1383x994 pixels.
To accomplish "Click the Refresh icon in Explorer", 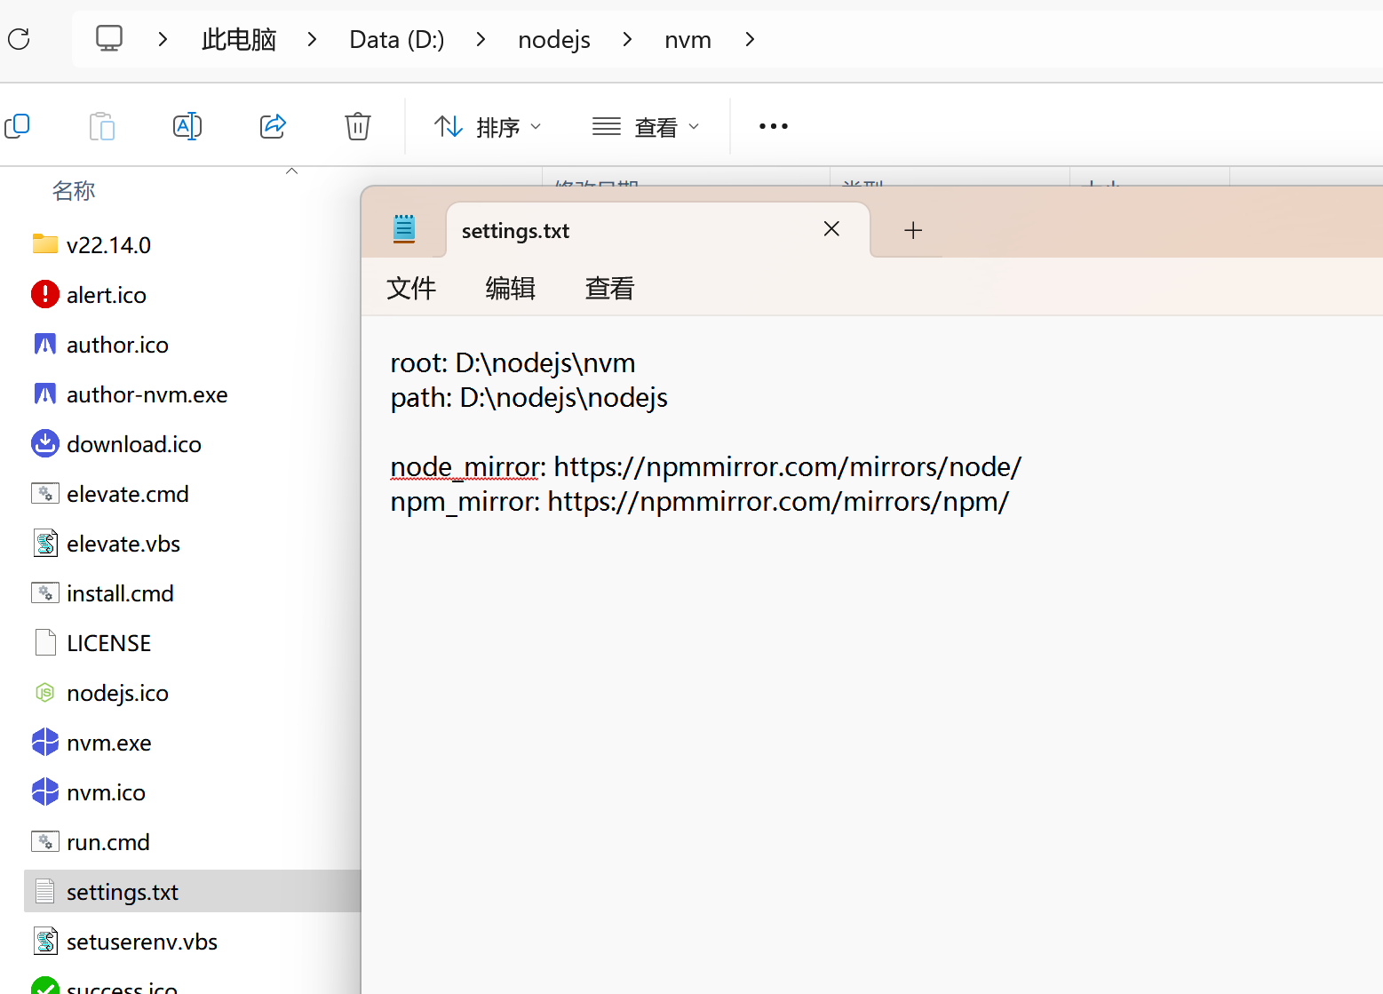I will (19, 39).
